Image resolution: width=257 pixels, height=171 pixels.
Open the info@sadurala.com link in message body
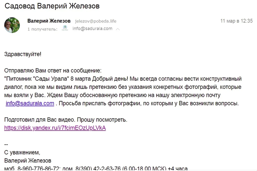tap(30, 103)
